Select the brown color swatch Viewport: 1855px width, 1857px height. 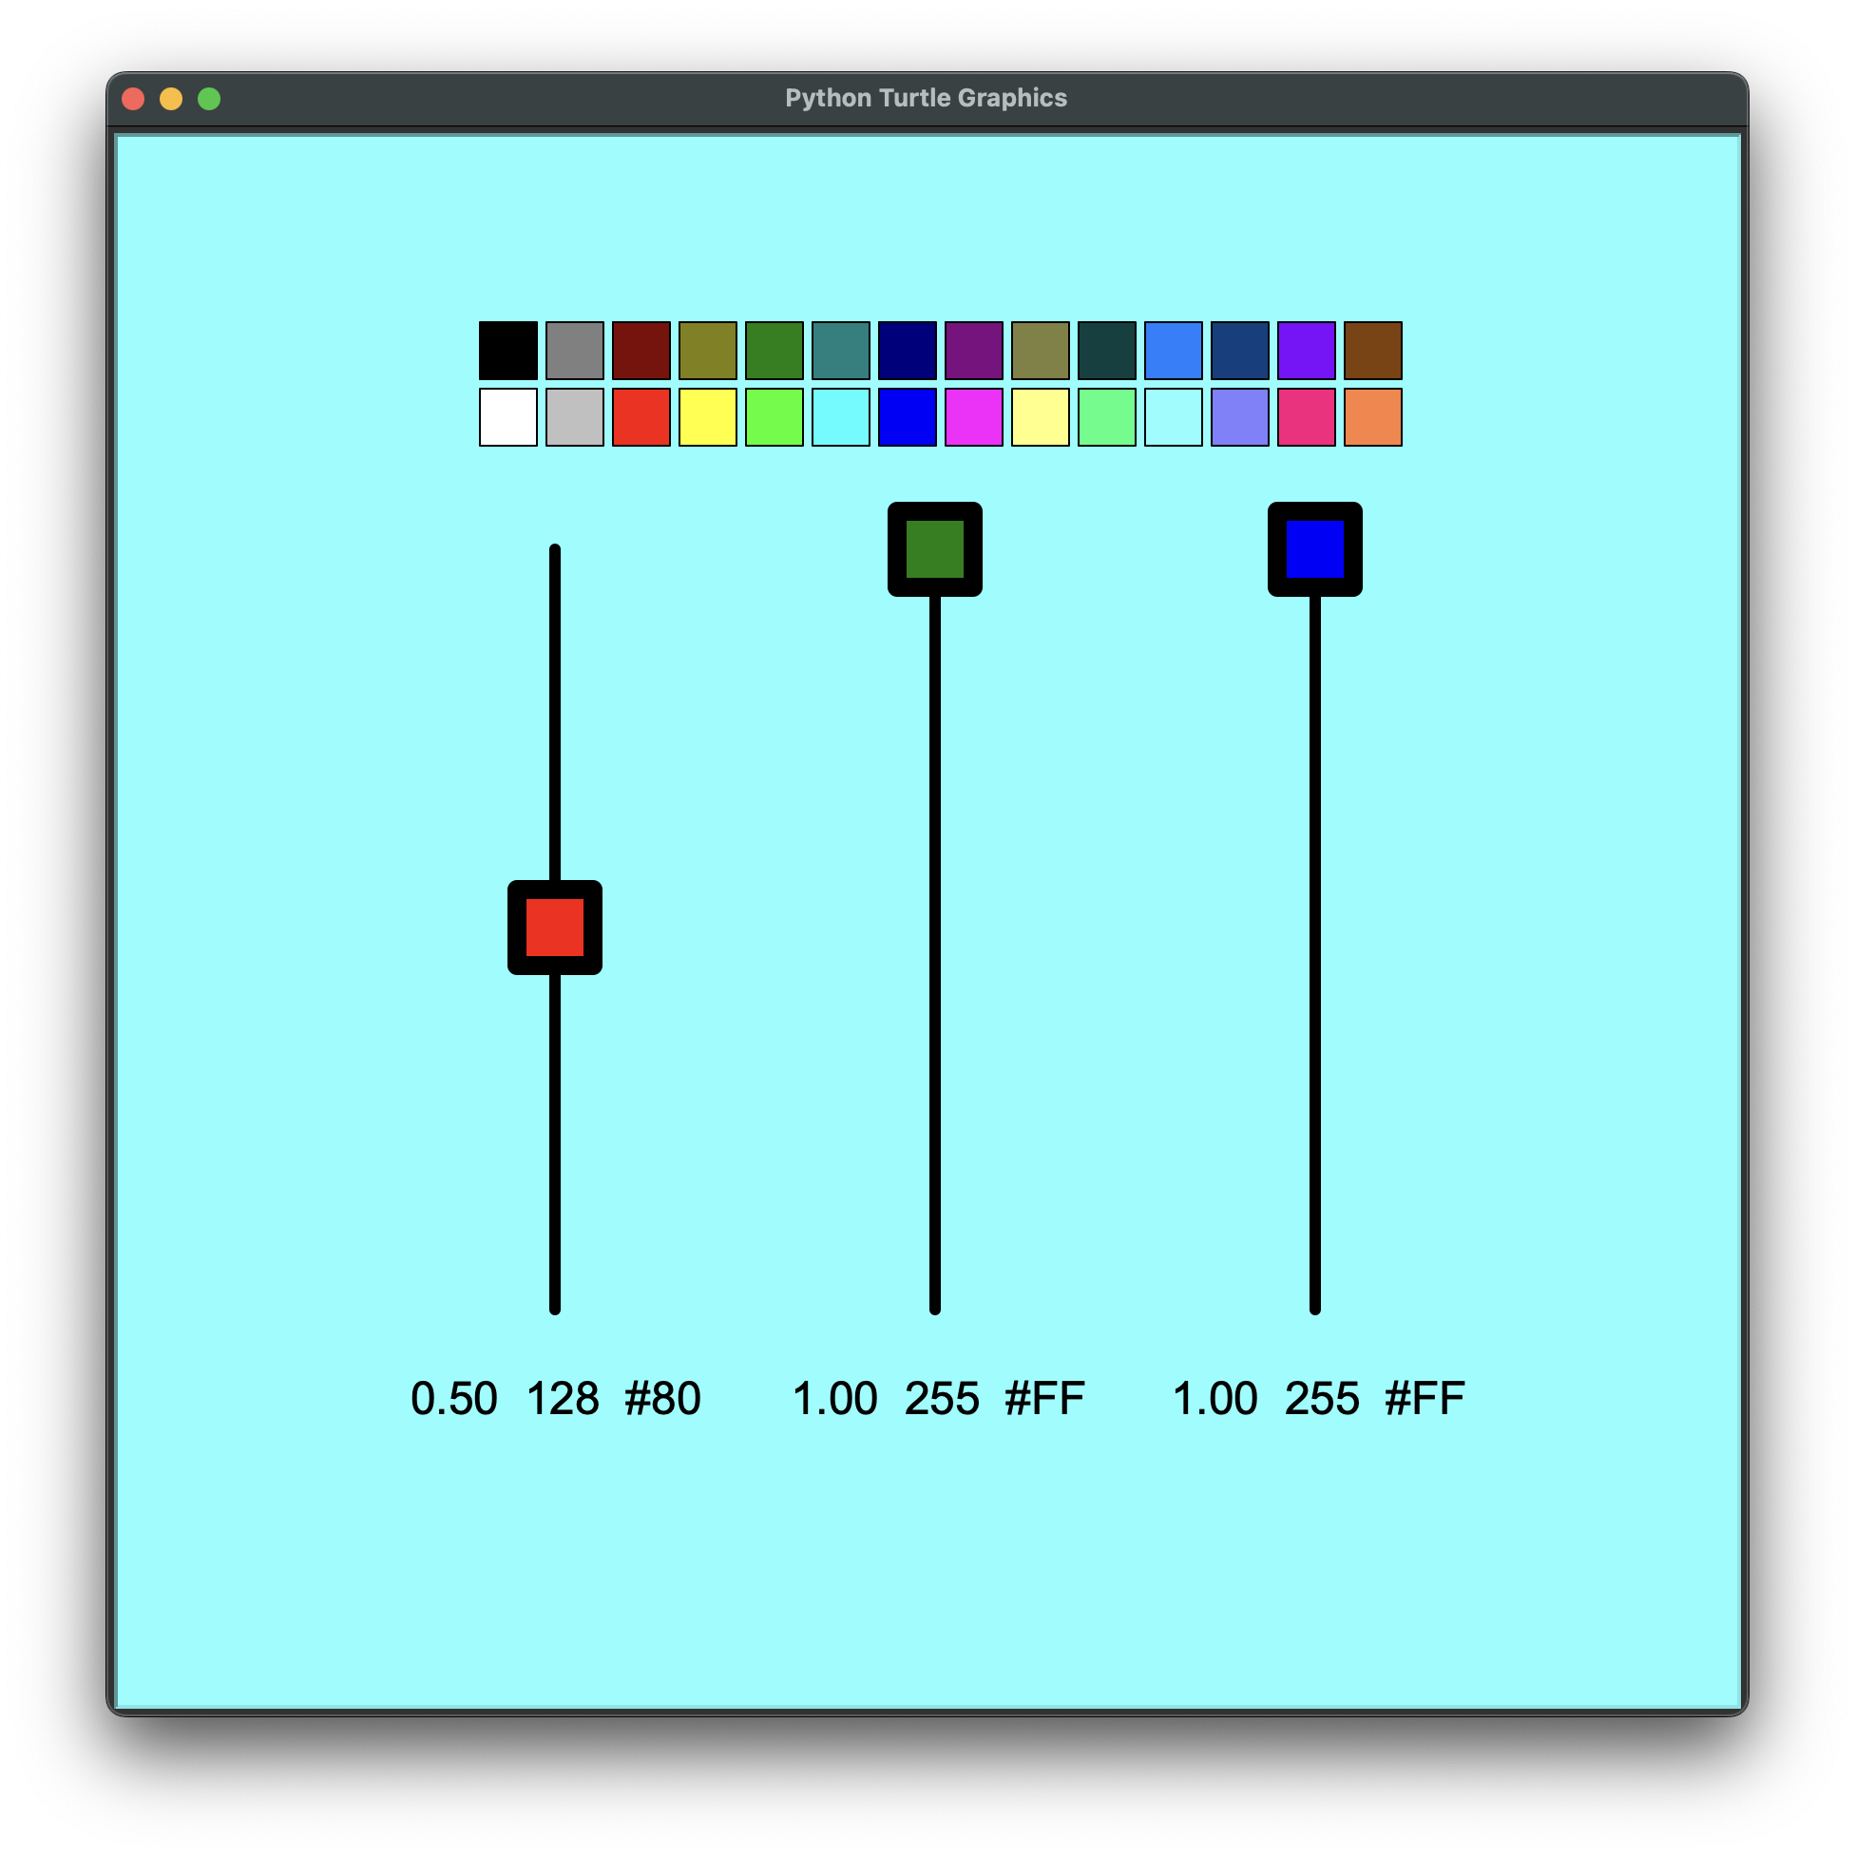point(1372,351)
